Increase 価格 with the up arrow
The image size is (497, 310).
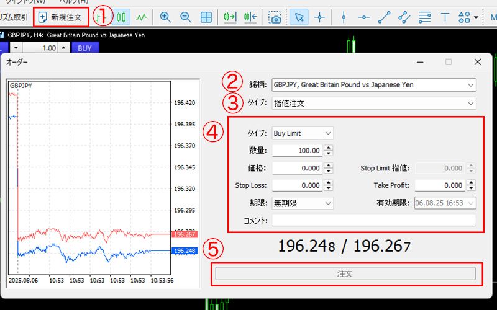point(329,165)
